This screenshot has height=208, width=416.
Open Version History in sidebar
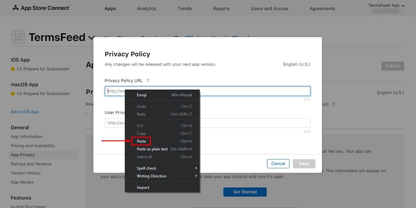tap(26, 173)
